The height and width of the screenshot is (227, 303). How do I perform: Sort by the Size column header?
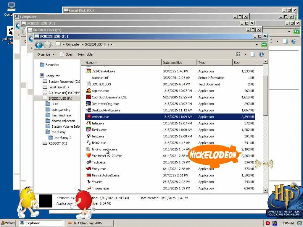(x=244, y=63)
